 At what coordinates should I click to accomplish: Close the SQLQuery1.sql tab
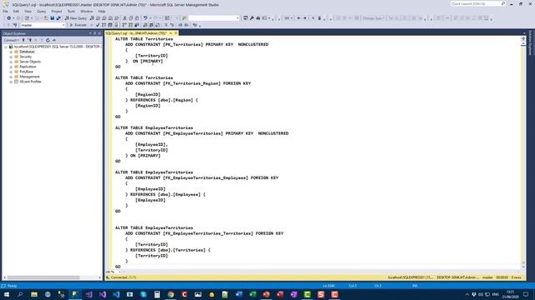(176, 33)
